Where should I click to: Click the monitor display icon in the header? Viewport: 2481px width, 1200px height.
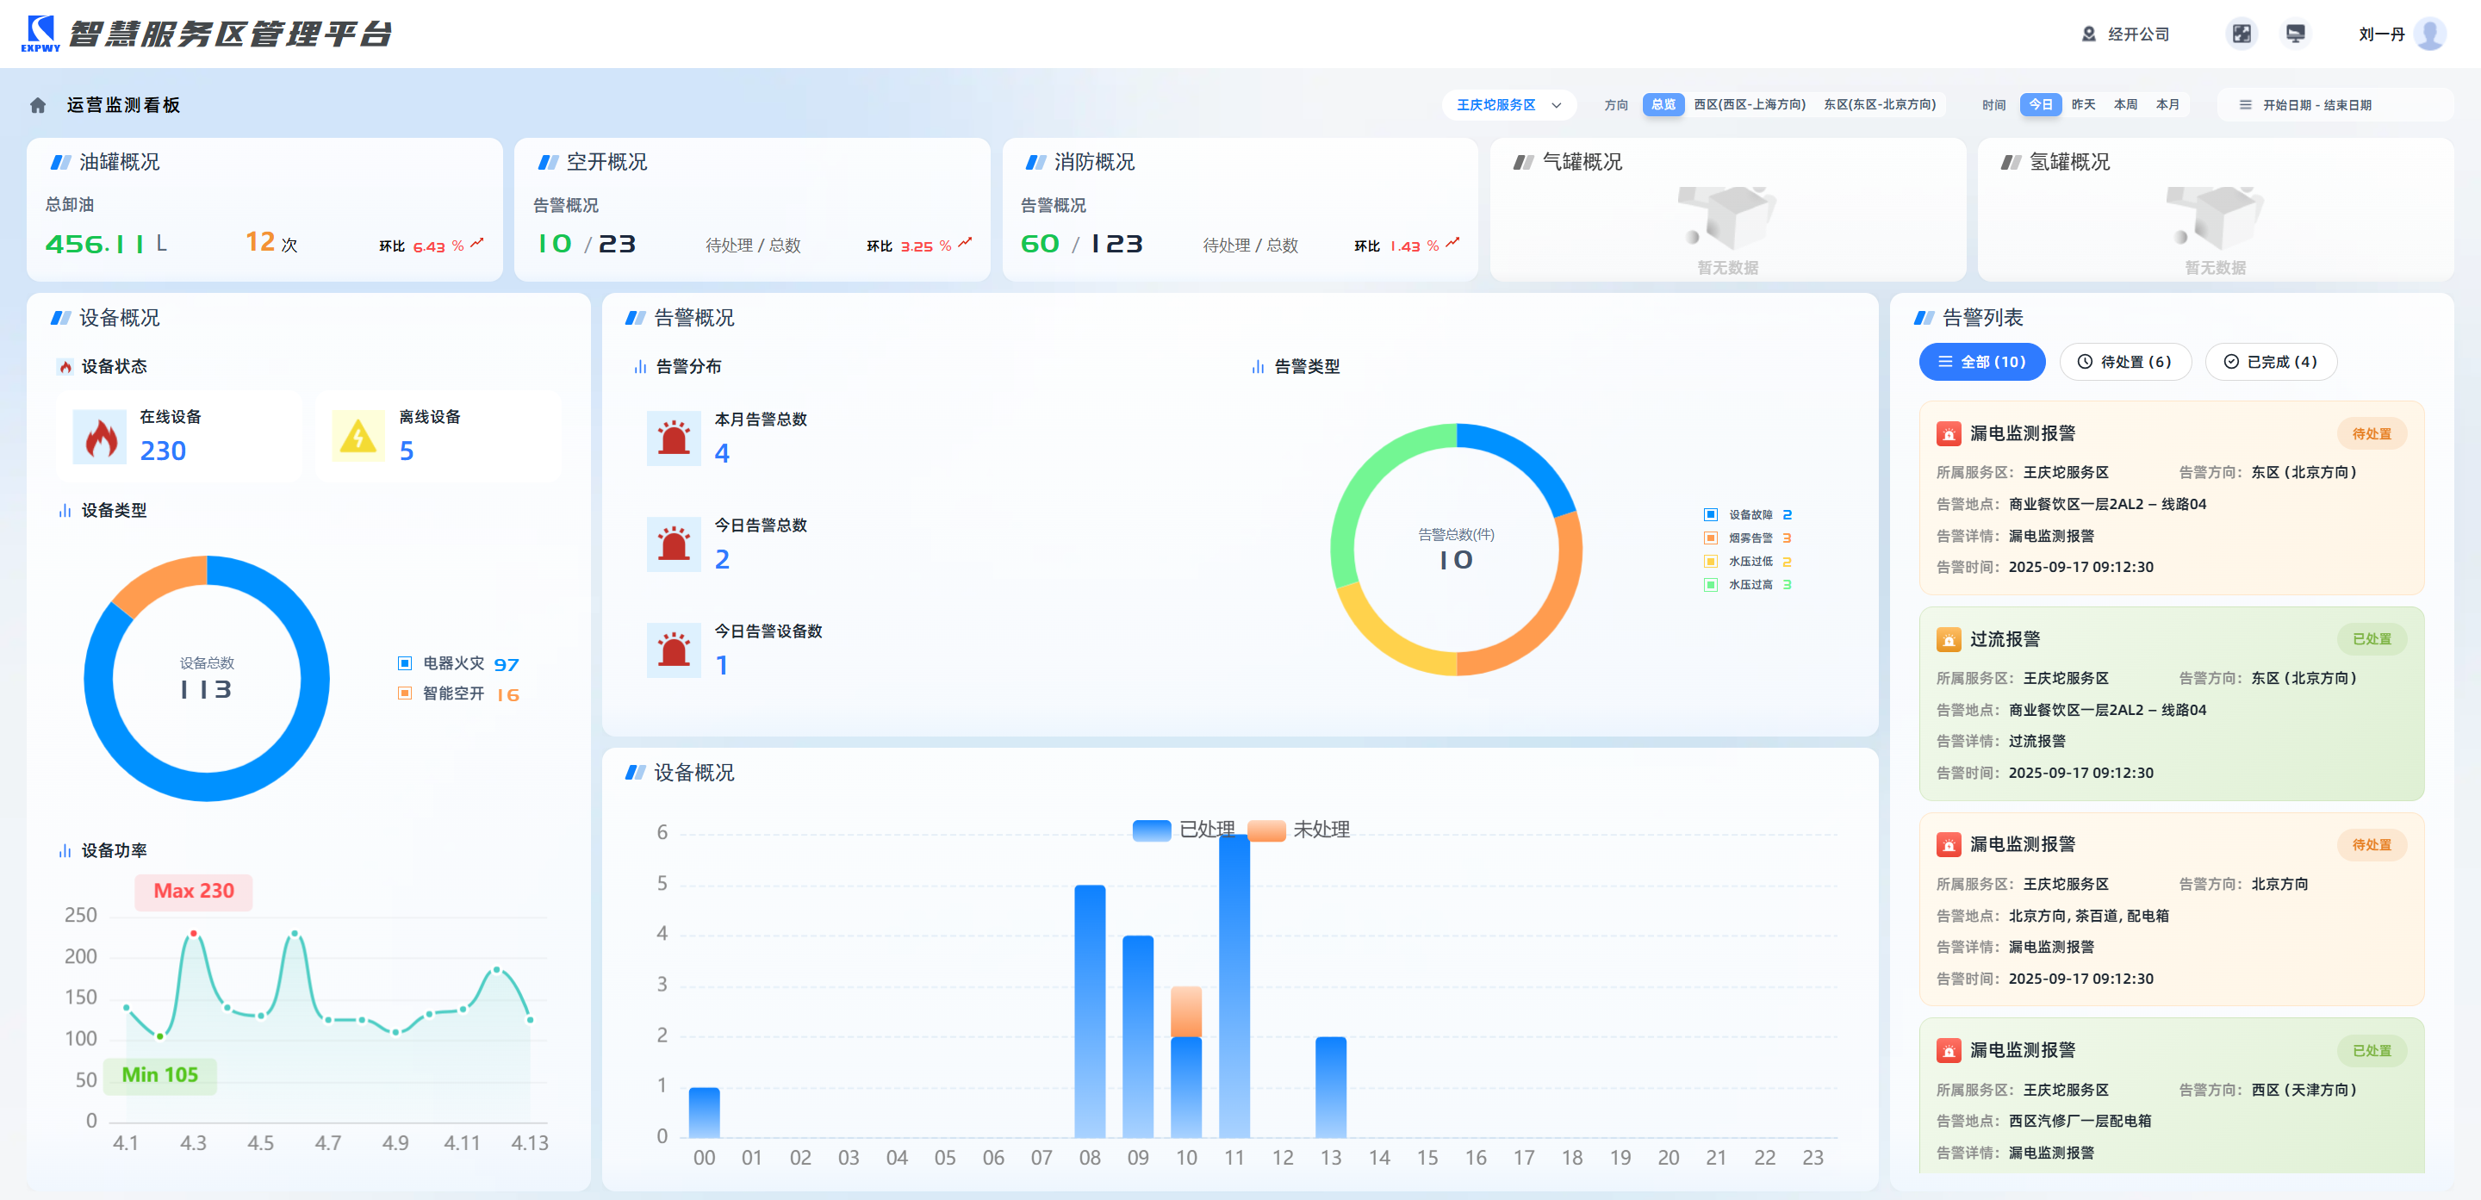2295,34
